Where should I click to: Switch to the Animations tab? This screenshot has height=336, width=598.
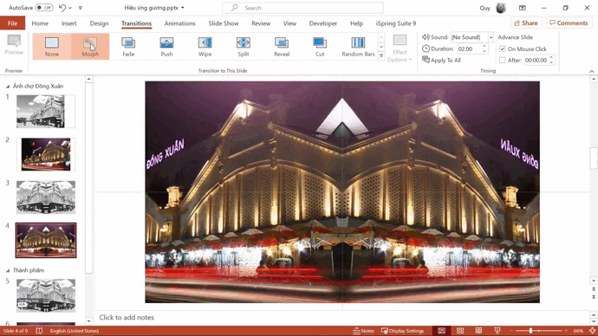pyautogui.click(x=179, y=23)
